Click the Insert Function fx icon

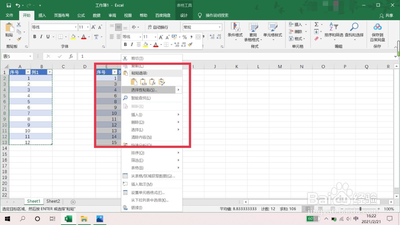pos(71,56)
